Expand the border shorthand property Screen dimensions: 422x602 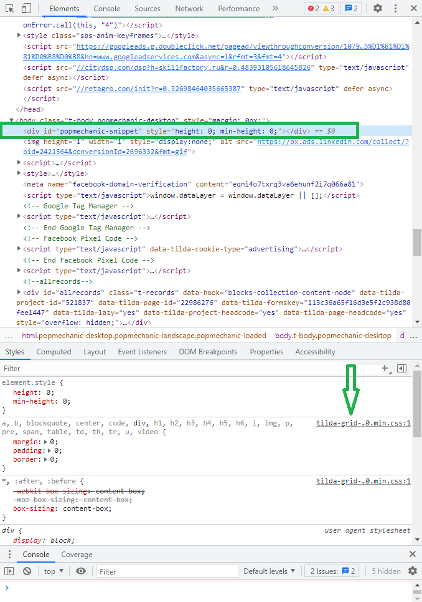[x=46, y=460]
